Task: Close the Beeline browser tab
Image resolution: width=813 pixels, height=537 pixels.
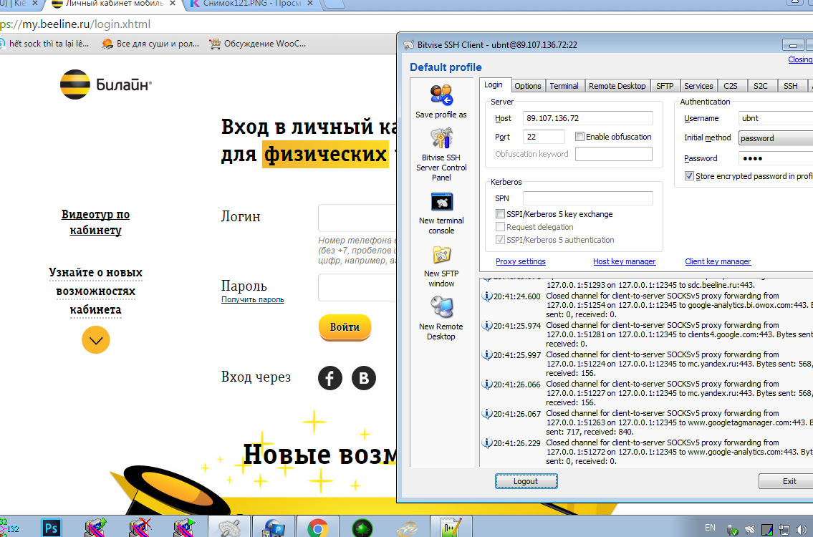Action: pyautogui.click(x=173, y=4)
